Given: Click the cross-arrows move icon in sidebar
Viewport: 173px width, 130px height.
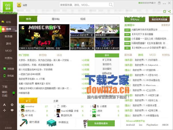Looking at the screenshot, I should pyautogui.click(x=4, y=110).
